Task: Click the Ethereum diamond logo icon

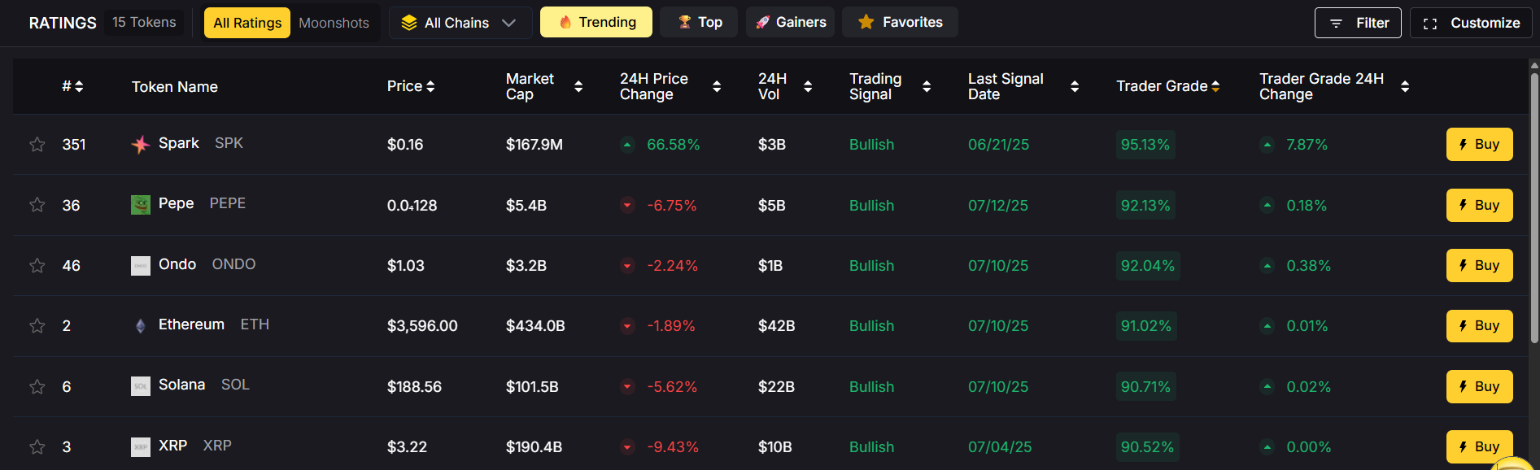Action: [141, 326]
